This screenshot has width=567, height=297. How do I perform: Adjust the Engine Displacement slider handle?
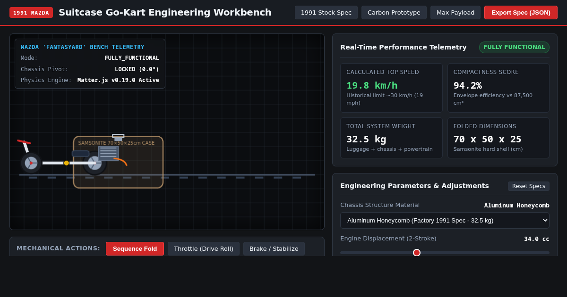(x=417, y=253)
